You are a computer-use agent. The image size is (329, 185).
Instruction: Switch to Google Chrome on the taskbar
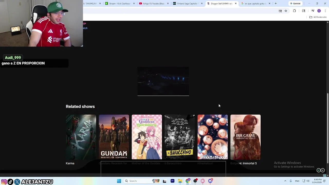(188, 181)
